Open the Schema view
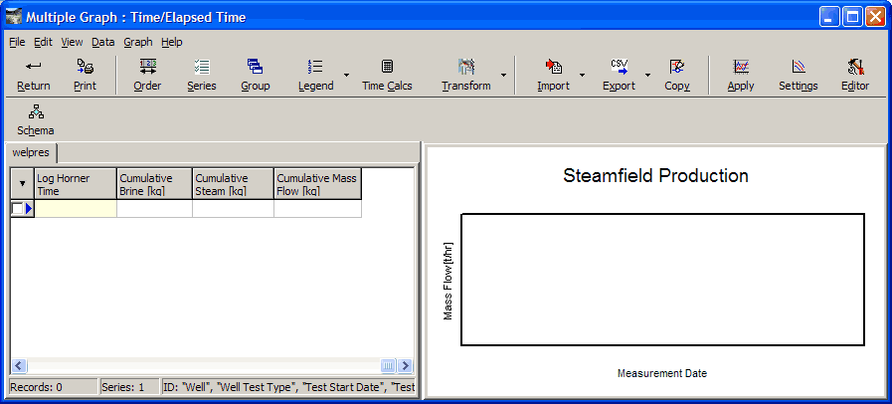This screenshot has width=892, height=404. (x=36, y=111)
